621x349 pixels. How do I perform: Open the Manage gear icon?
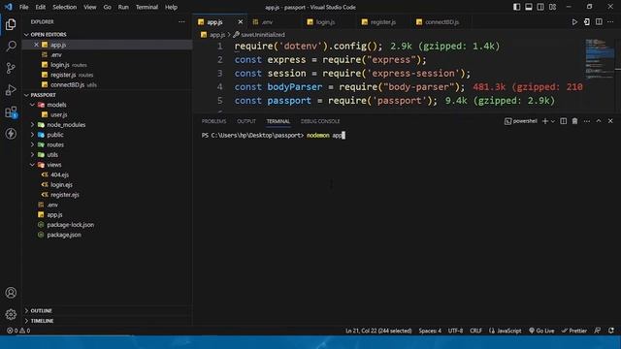click(11, 314)
